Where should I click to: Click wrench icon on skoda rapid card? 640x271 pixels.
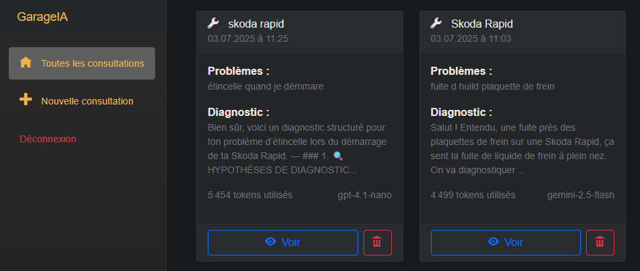click(213, 24)
